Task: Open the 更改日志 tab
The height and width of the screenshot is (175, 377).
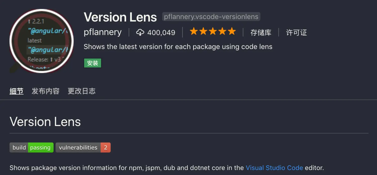Action: 81,91
